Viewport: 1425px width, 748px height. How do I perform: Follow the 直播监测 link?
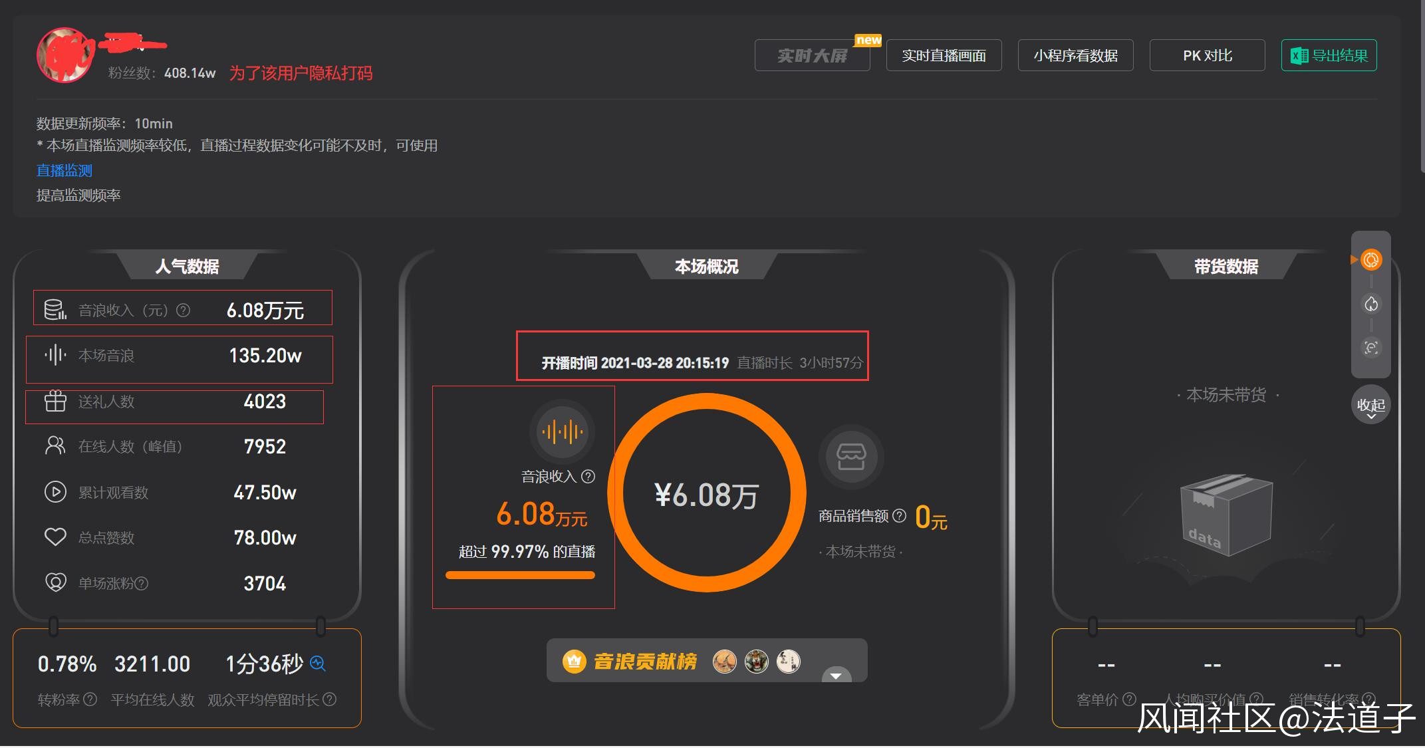click(65, 170)
